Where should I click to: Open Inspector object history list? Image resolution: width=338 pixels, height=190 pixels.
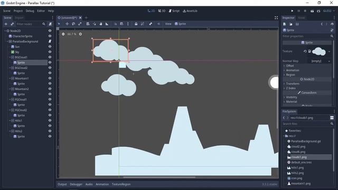click(x=332, y=24)
